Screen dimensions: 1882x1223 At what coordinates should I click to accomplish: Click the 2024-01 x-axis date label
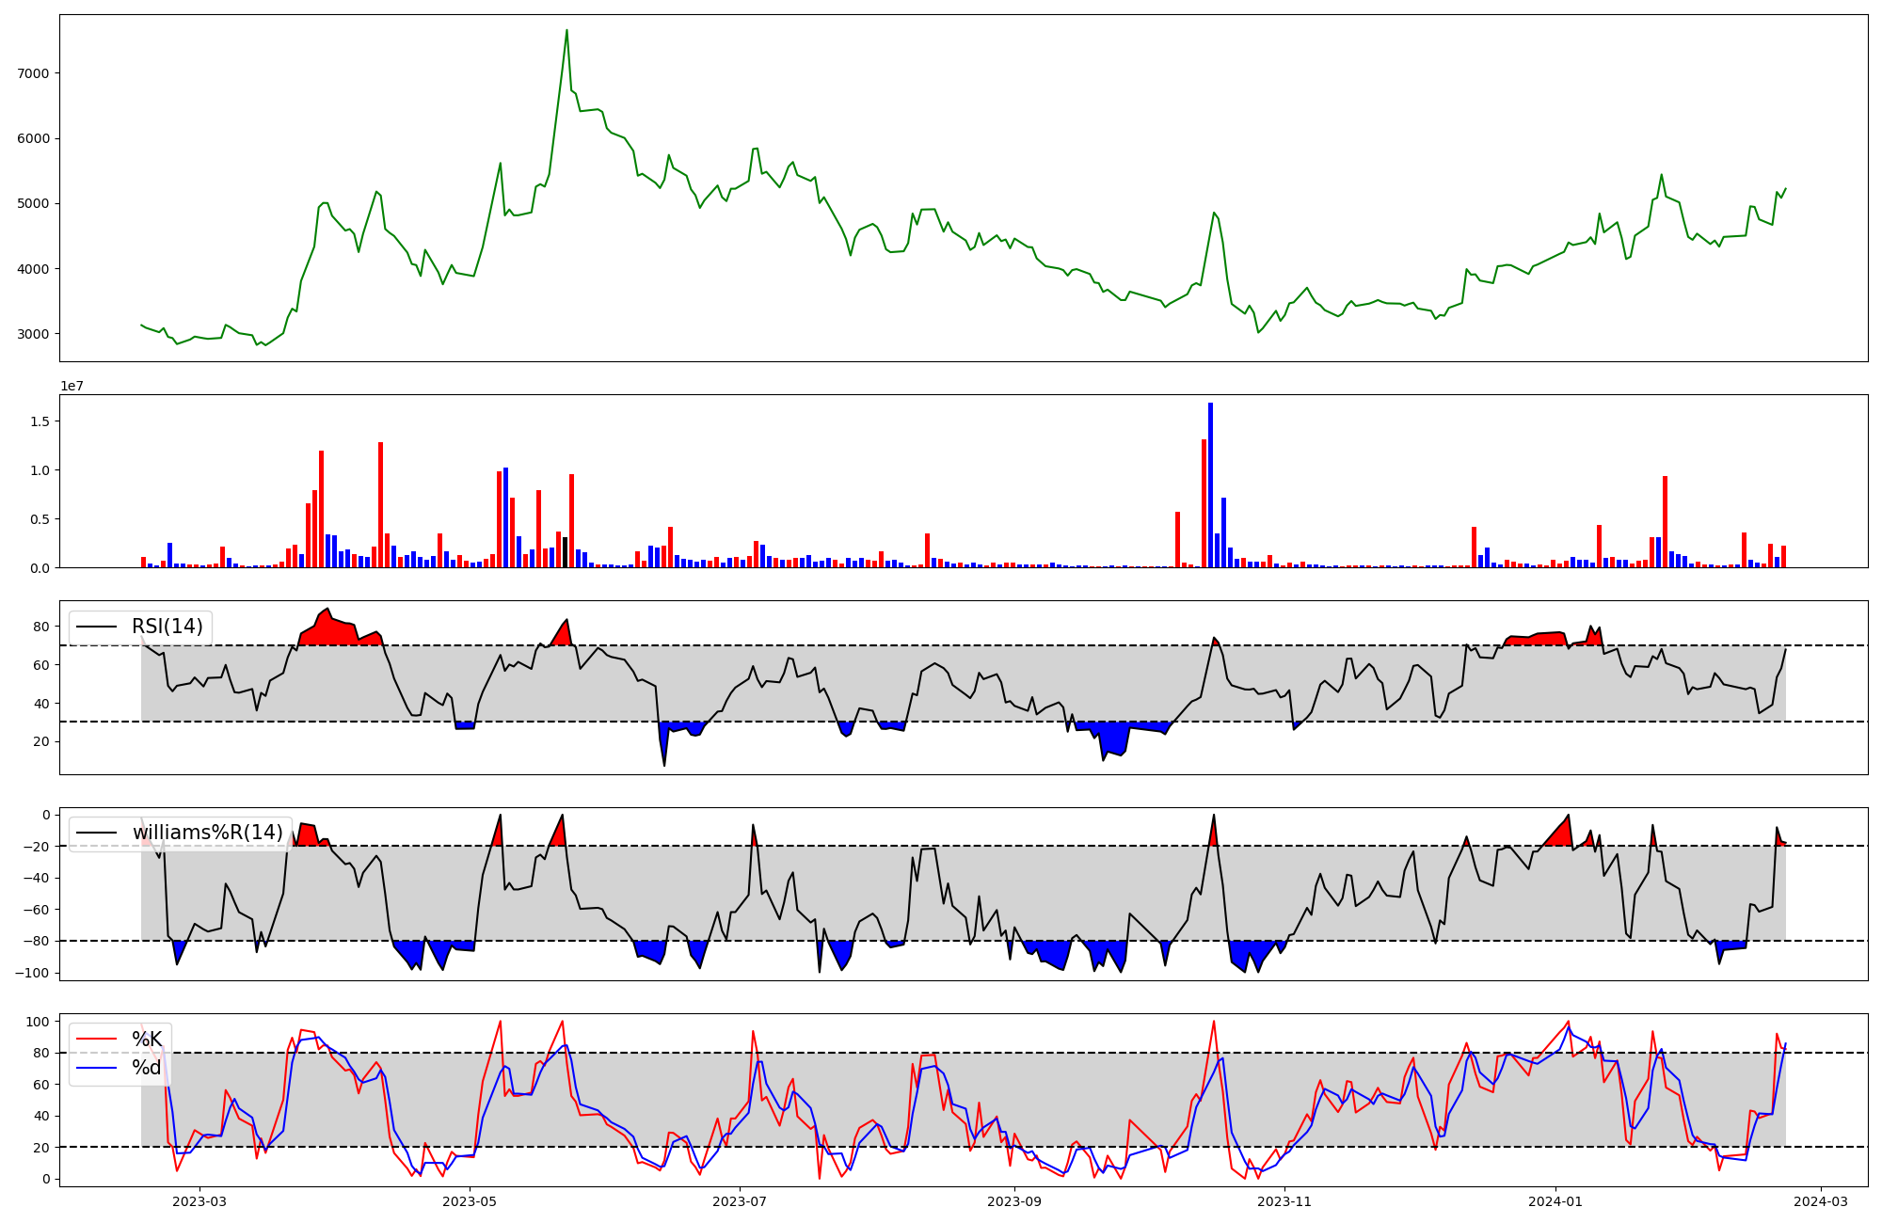pyautogui.click(x=1555, y=1201)
